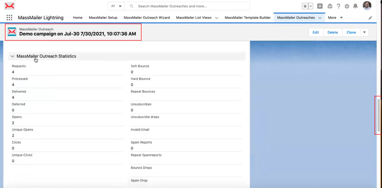The height and width of the screenshot is (188, 382).
Task: Open the MassMailer Template Builder tab
Action: [248, 18]
